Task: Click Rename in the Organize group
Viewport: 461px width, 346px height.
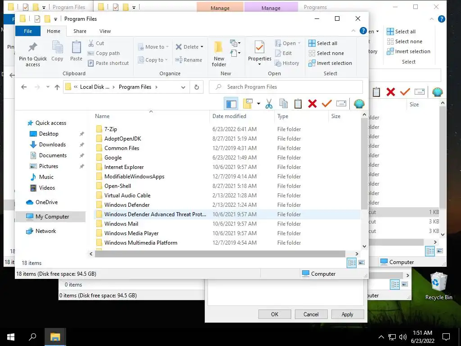Action: (x=189, y=60)
